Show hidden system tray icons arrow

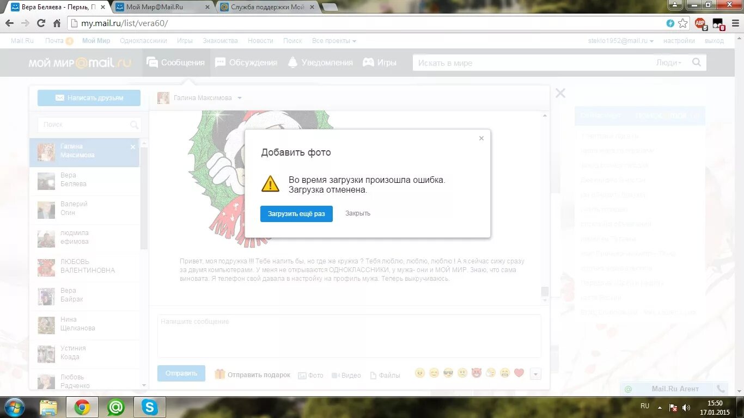click(x=660, y=408)
